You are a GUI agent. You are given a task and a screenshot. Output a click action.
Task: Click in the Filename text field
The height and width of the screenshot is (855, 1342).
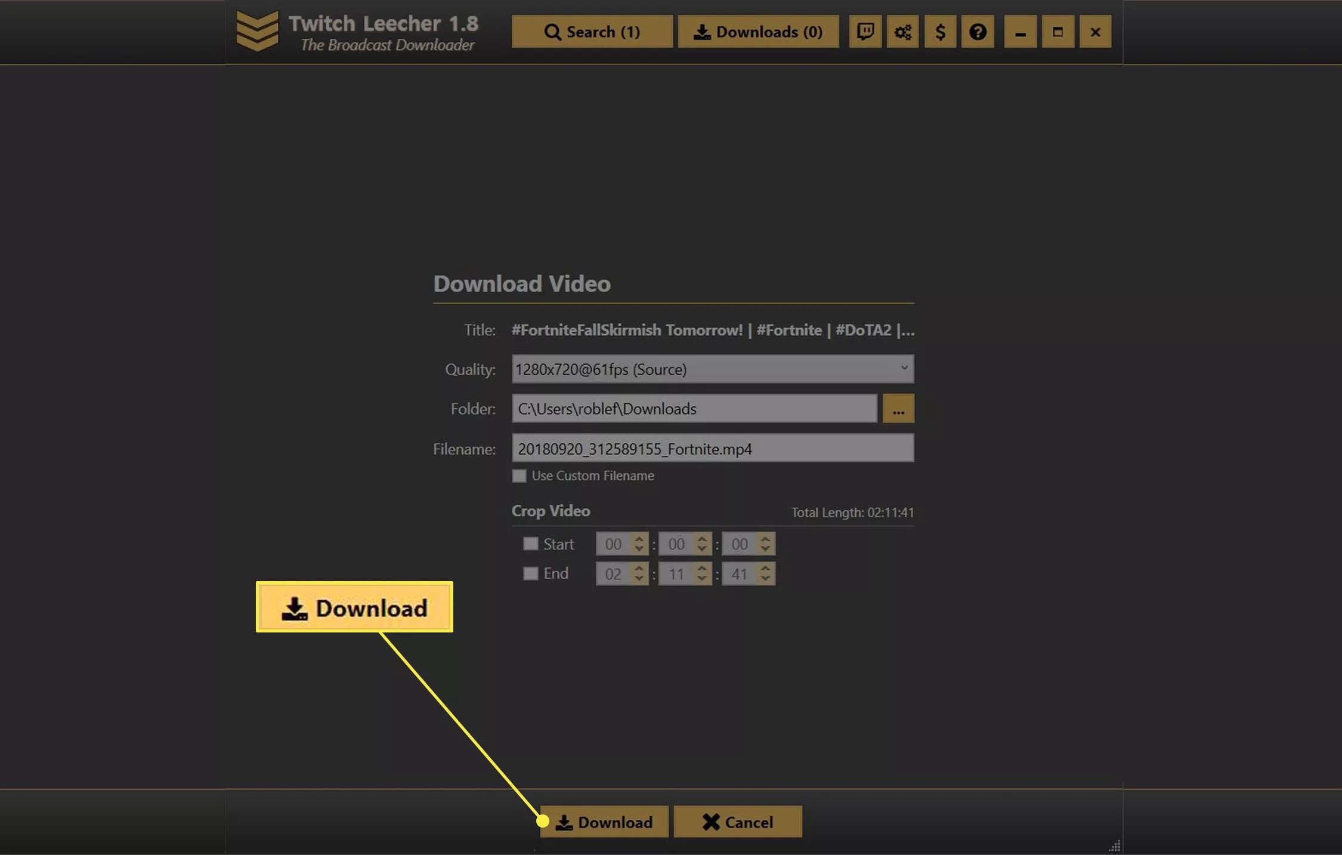pos(712,449)
